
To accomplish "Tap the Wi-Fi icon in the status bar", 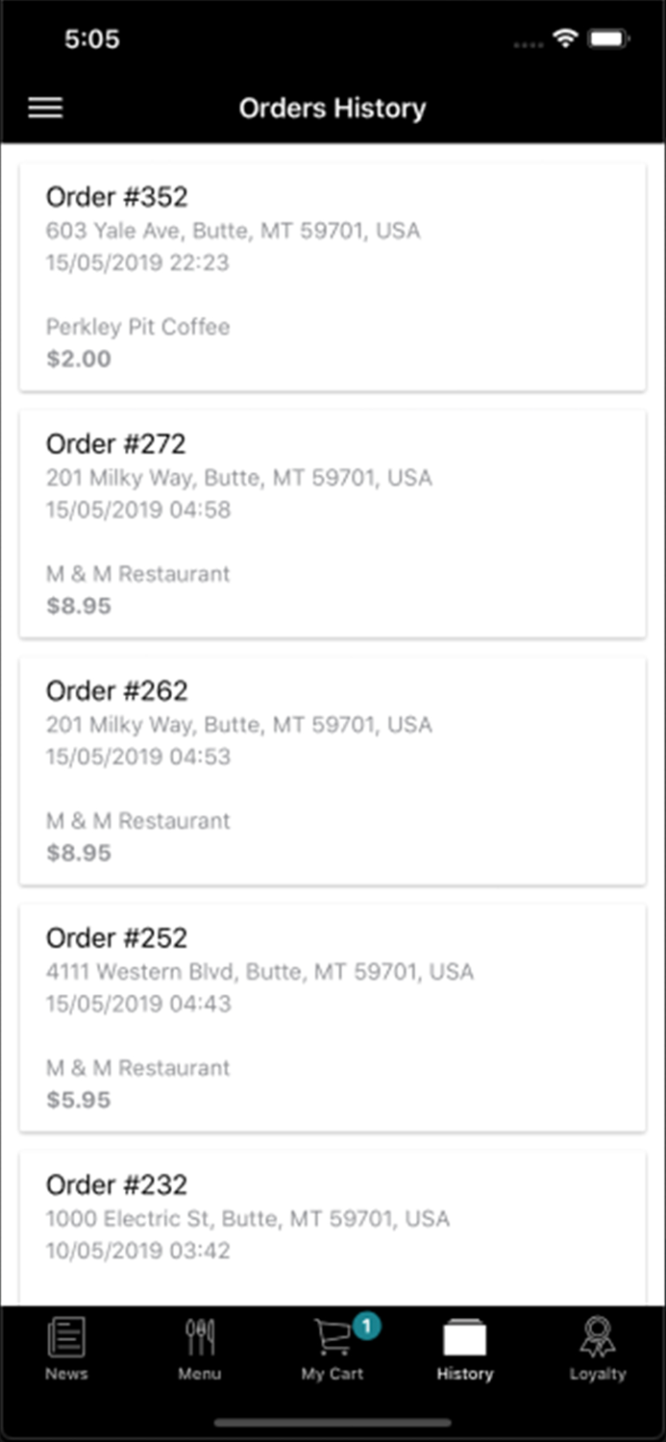I will [x=565, y=38].
